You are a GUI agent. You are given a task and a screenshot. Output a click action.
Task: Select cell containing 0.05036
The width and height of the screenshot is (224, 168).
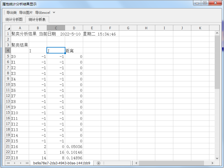pyautogui.click(x=74, y=147)
